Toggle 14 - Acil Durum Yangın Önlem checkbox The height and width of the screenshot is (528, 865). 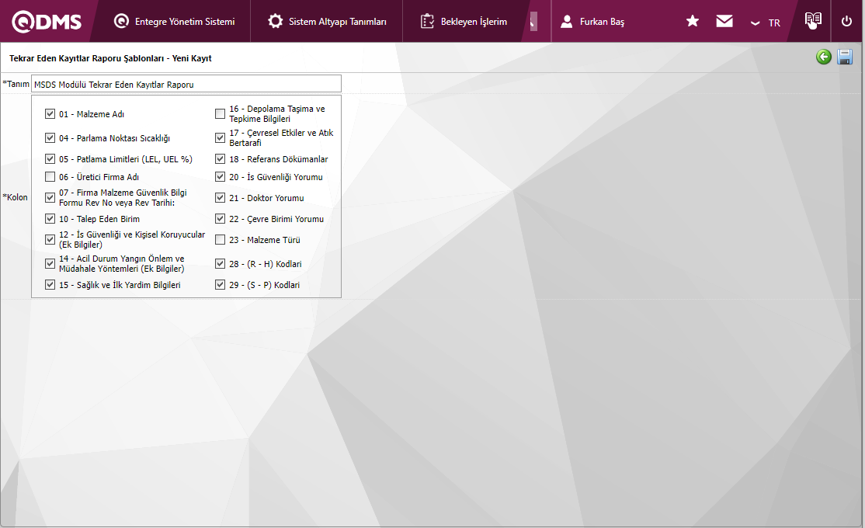50,264
